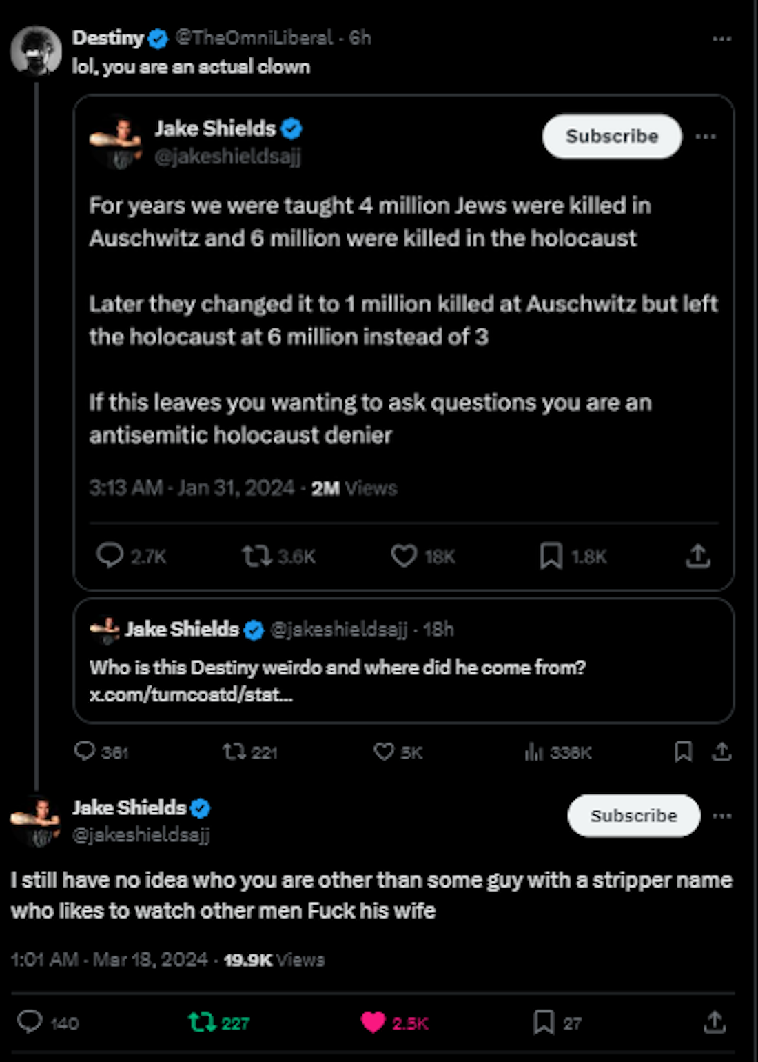The width and height of the screenshot is (758, 1062).
Task: Like the quoted tweet with 18K likes
Action: point(404,556)
